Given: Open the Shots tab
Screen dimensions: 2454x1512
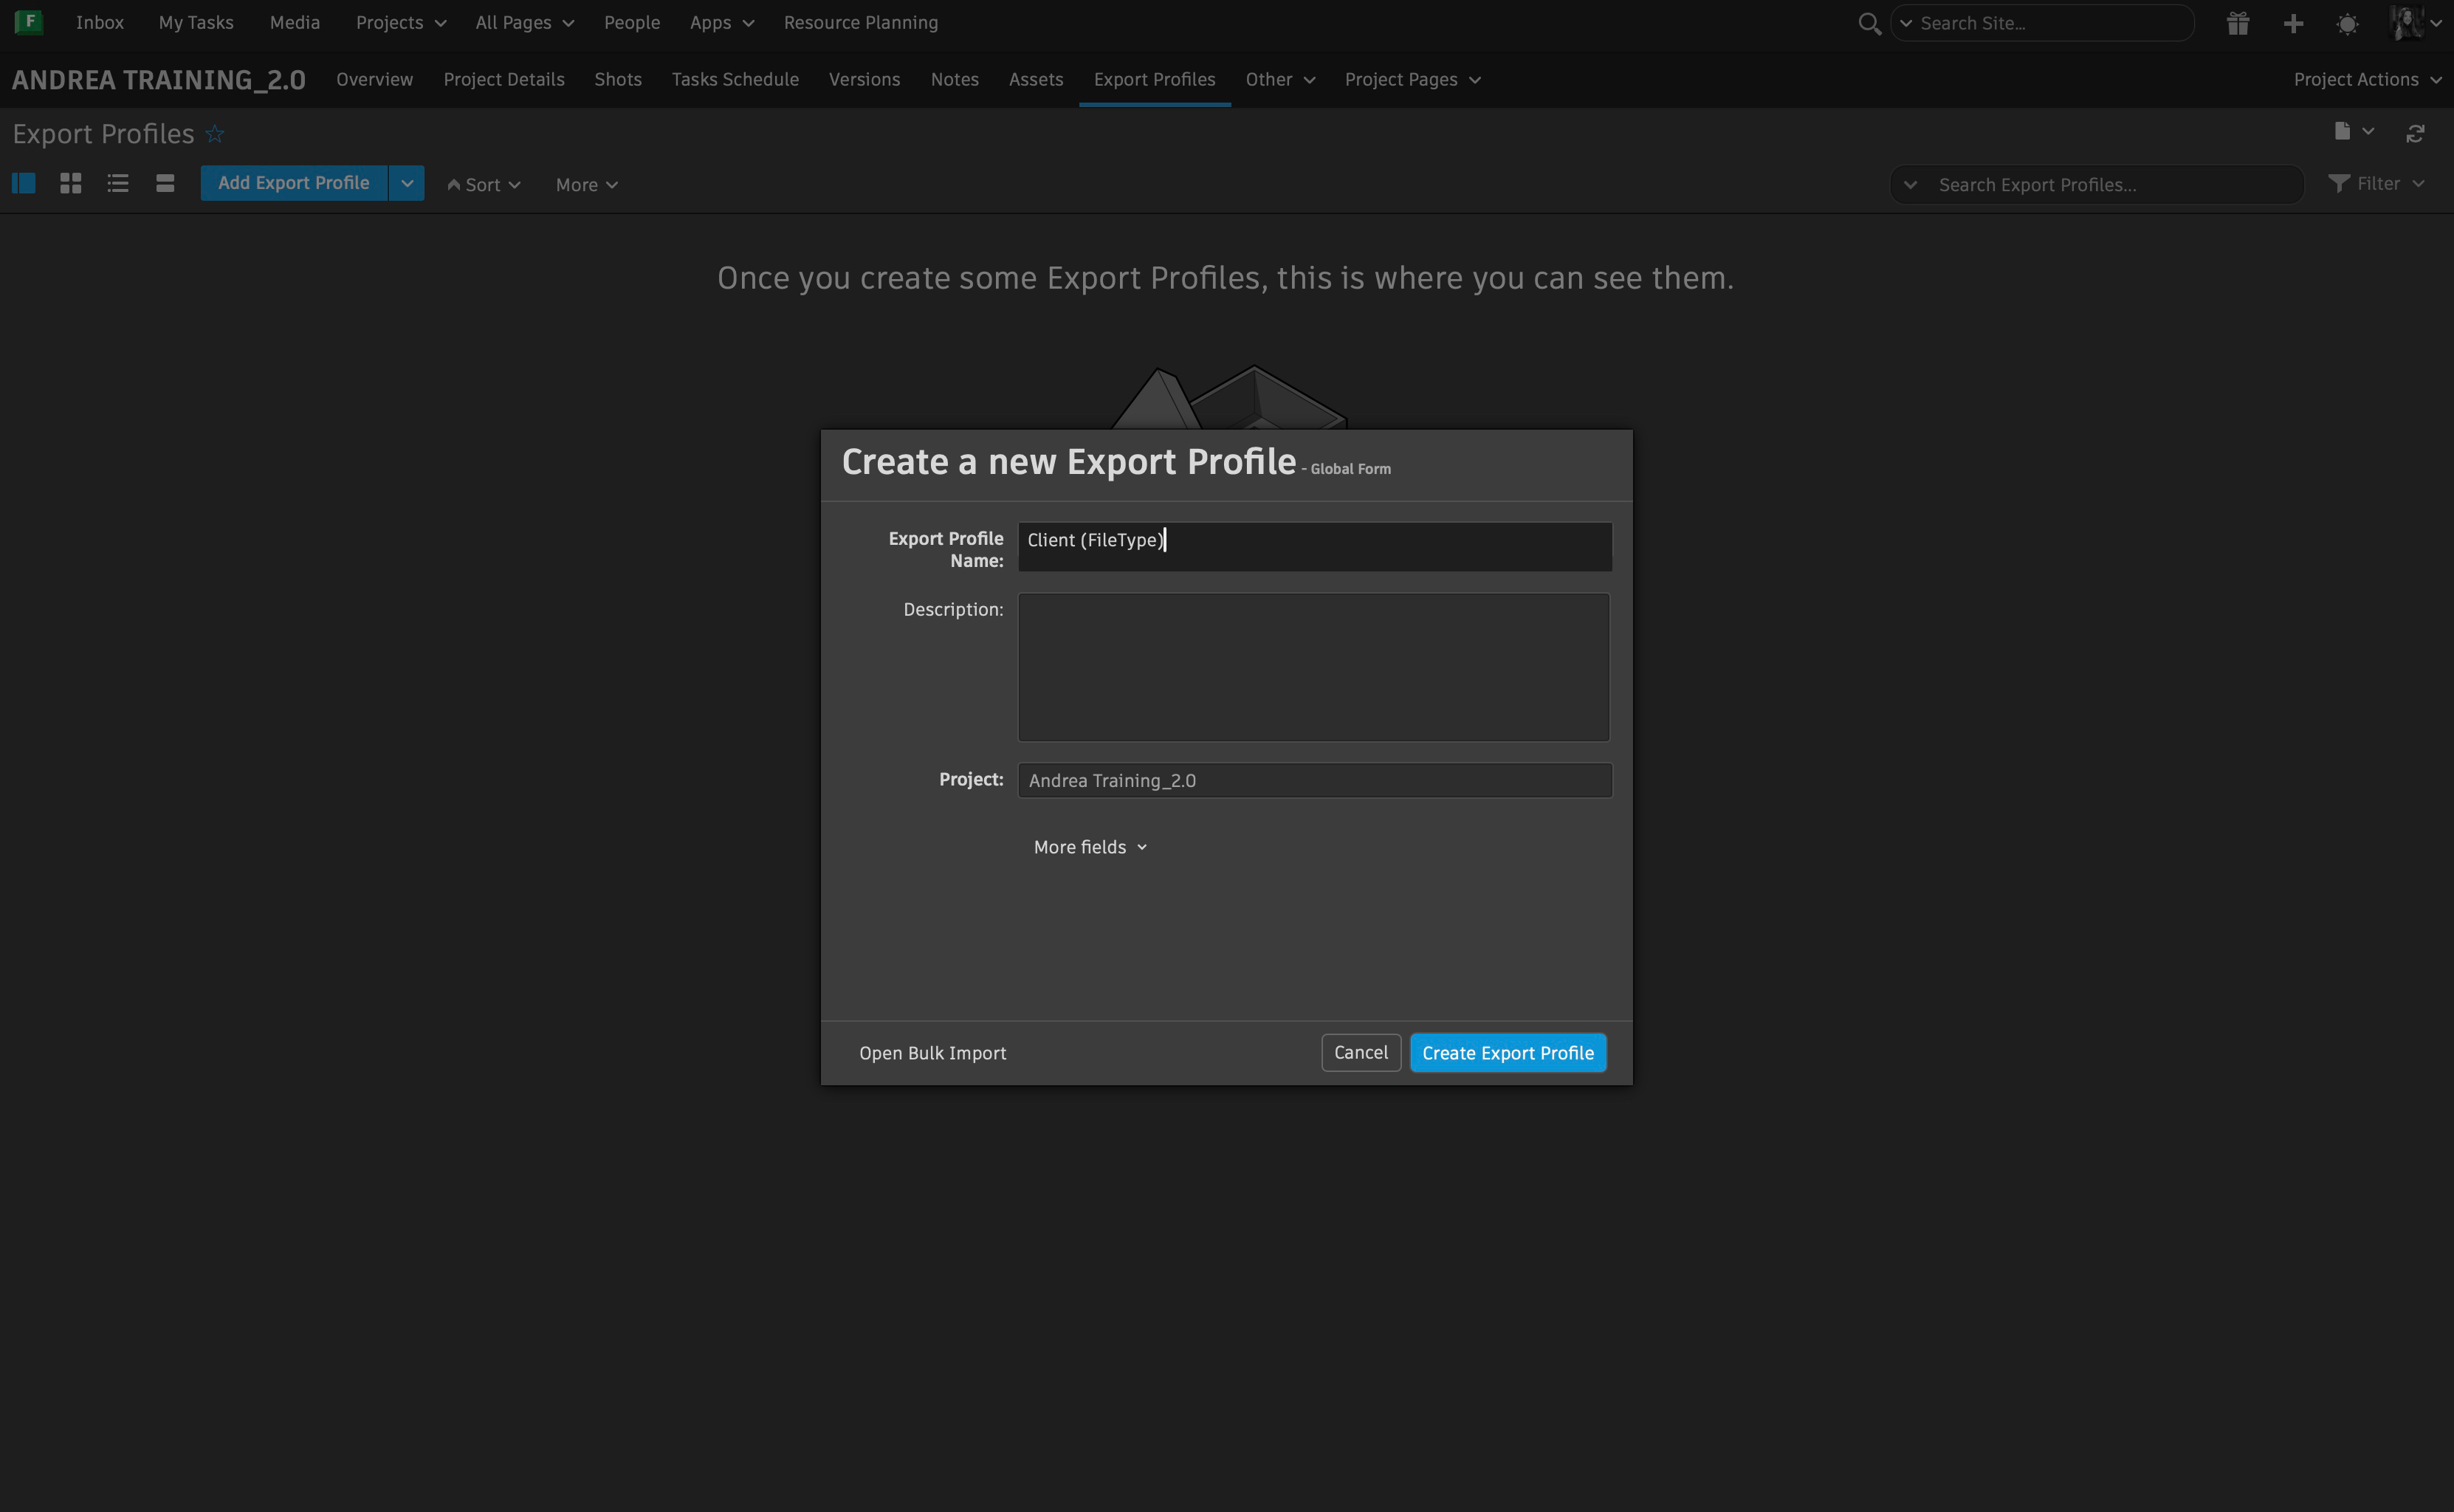Looking at the screenshot, I should (618, 79).
